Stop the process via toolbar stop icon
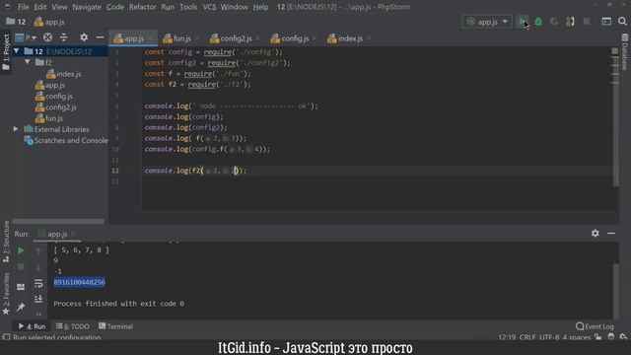The image size is (631, 355). 587,22
